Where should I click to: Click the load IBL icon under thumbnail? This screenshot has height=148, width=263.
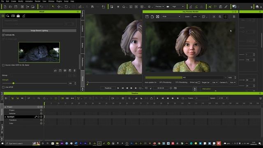(55, 71)
